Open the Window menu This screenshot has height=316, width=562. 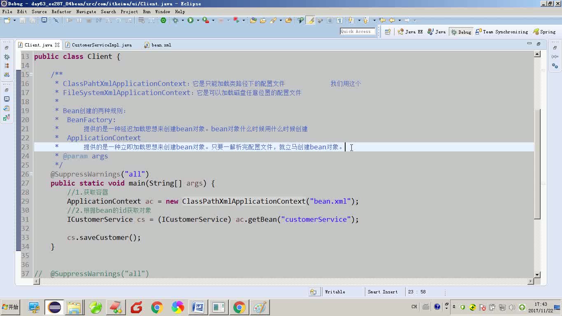pyautogui.click(x=163, y=12)
